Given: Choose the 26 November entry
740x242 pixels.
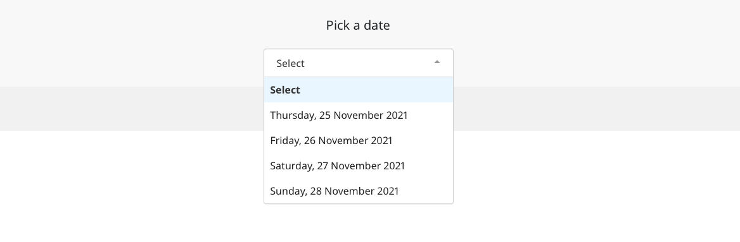Looking at the screenshot, I should click(x=358, y=141).
